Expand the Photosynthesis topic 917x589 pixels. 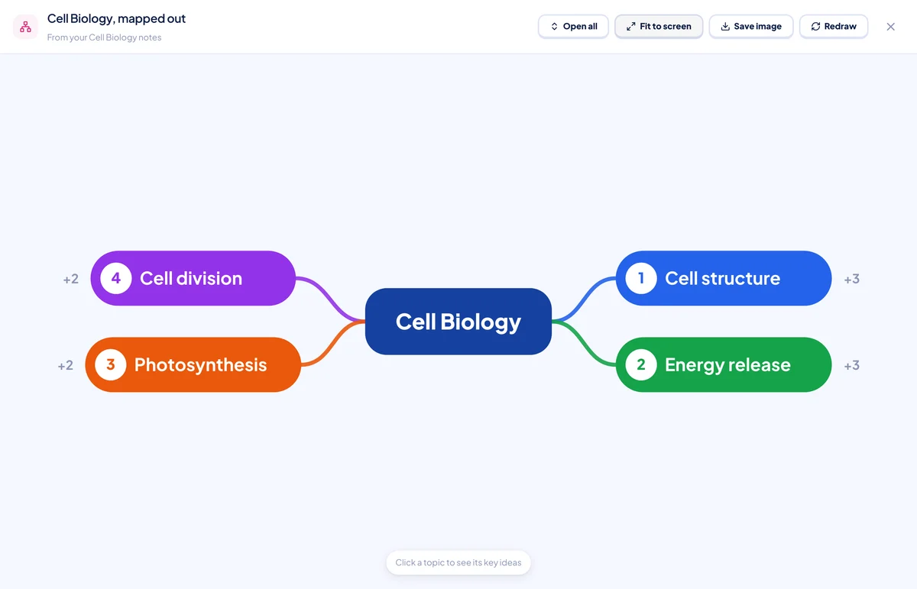[x=193, y=364]
